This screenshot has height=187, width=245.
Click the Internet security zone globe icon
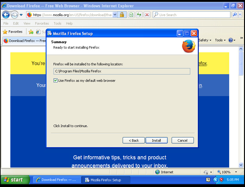point(158,172)
